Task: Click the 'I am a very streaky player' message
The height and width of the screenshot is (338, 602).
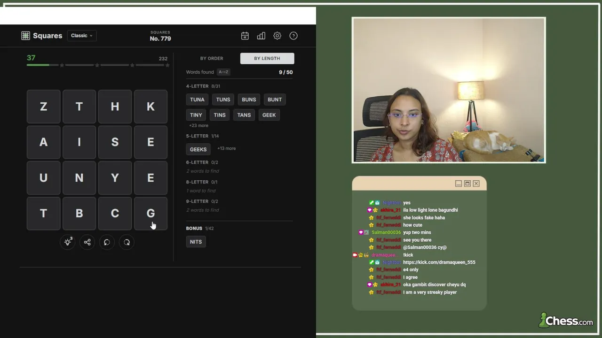Action: 430,292
